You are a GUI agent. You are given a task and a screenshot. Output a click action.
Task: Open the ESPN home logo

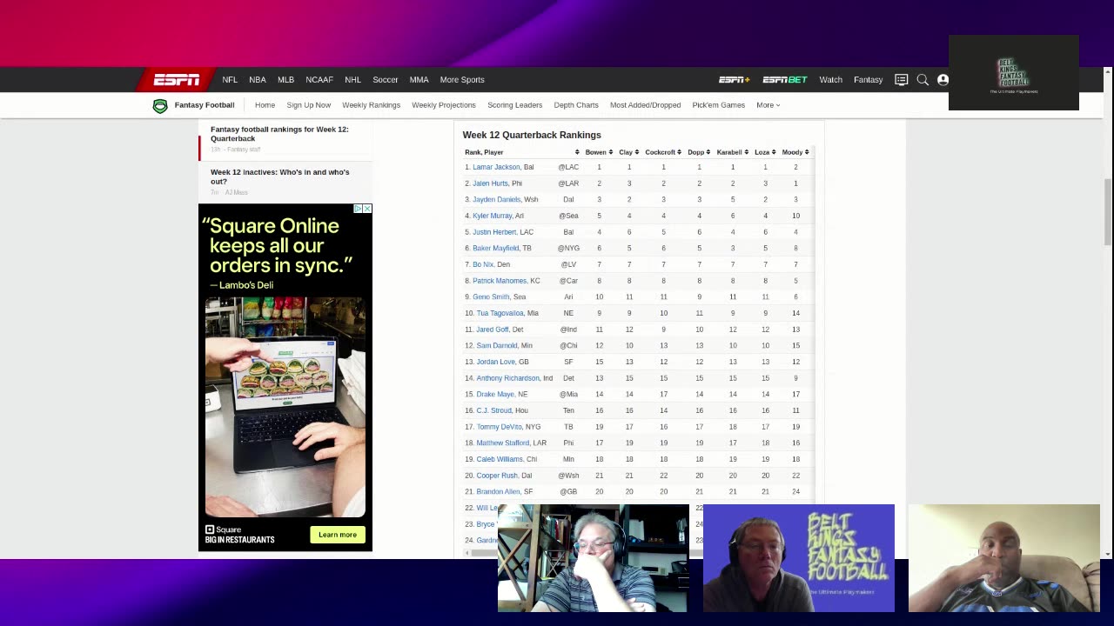click(x=177, y=80)
